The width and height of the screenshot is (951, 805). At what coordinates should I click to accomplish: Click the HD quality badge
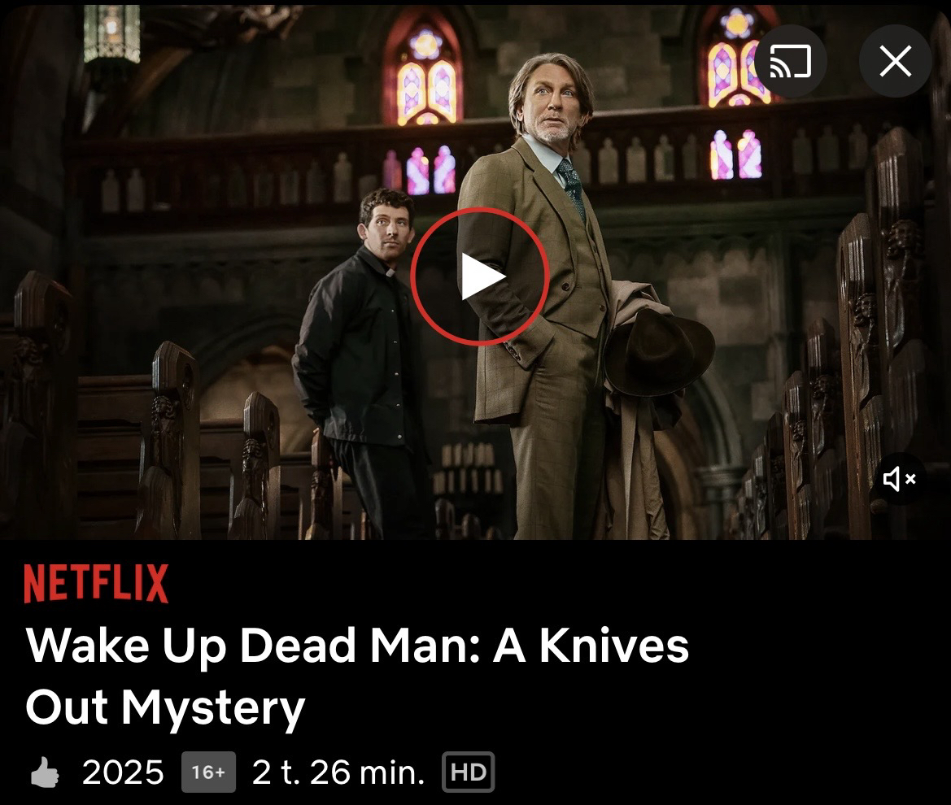point(469,772)
